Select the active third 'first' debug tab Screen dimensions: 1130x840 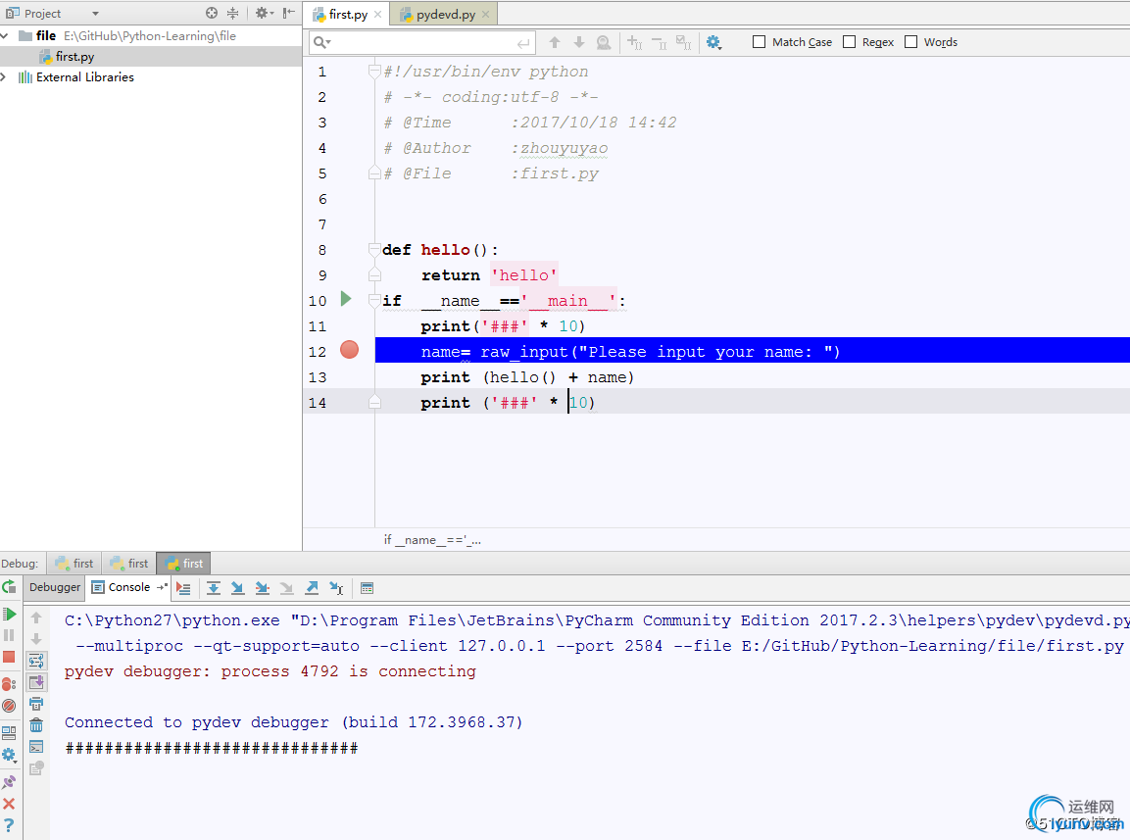pyautogui.click(x=184, y=564)
